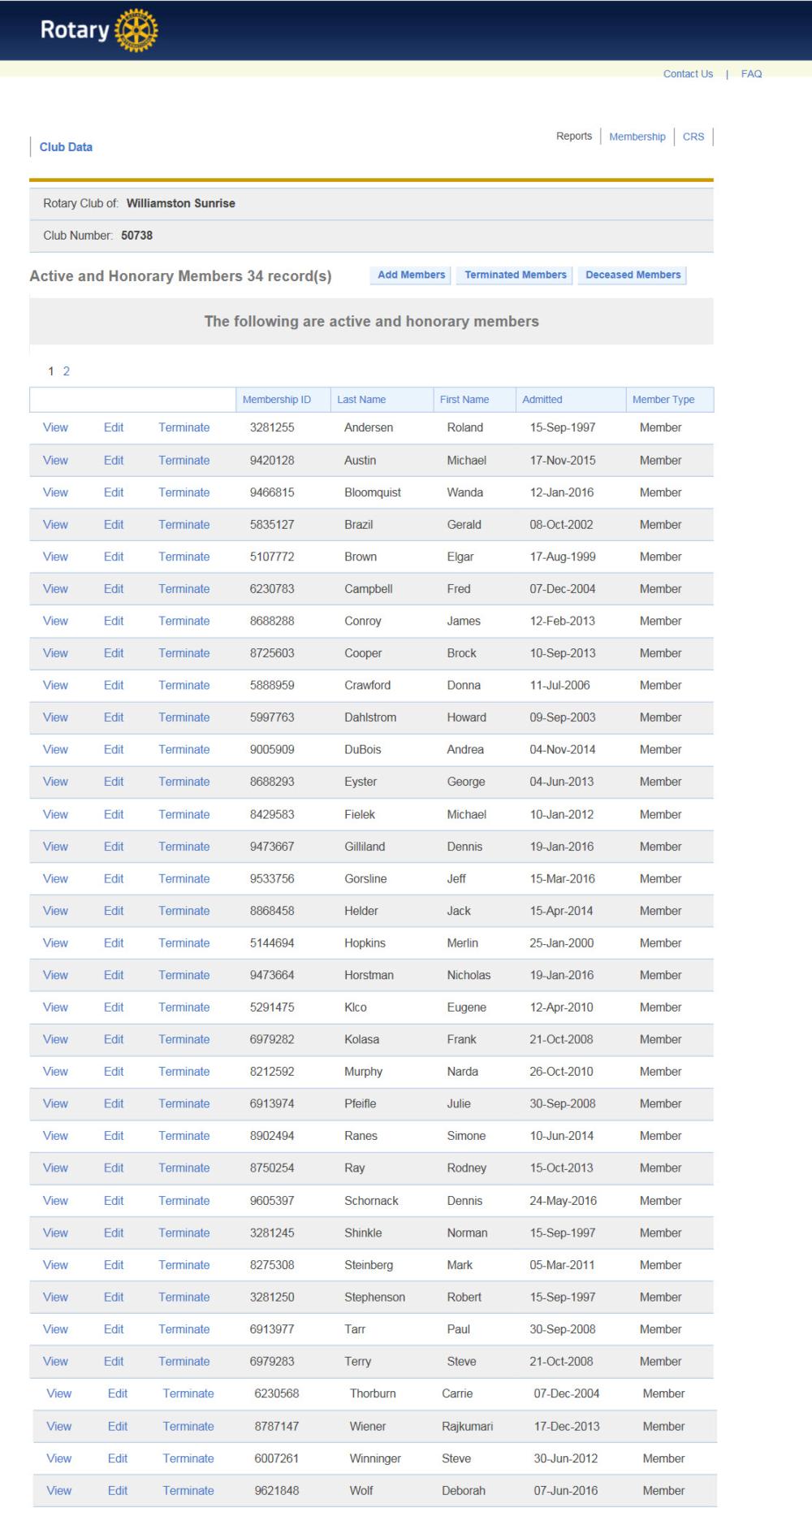812x1521 pixels.
Task: View Howard Dahlstrom's record
Action: 55,717
